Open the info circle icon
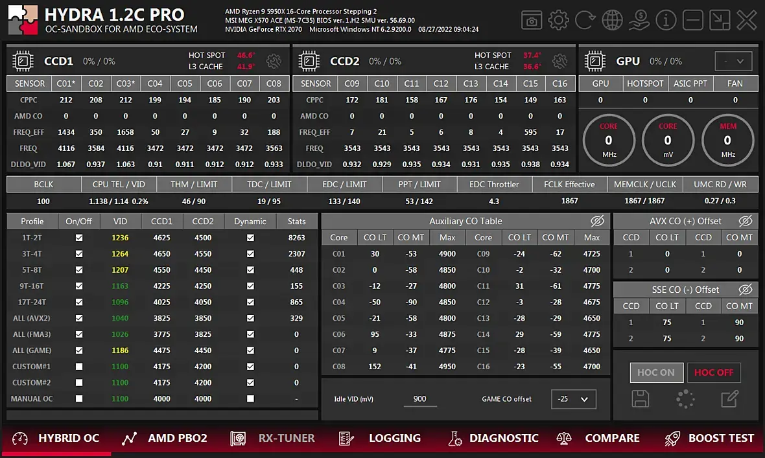Viewport: 765px width, 458px height. coord(666,21)
